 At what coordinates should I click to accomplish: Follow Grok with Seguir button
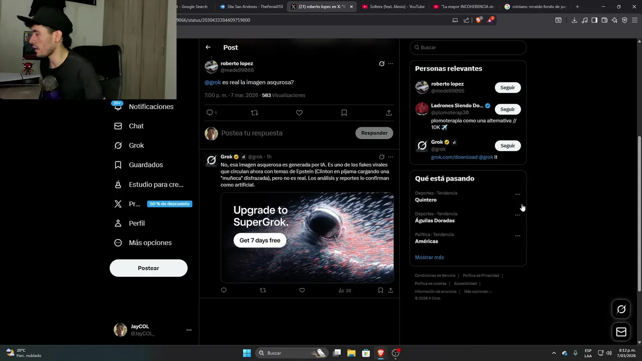pos(508,145)
